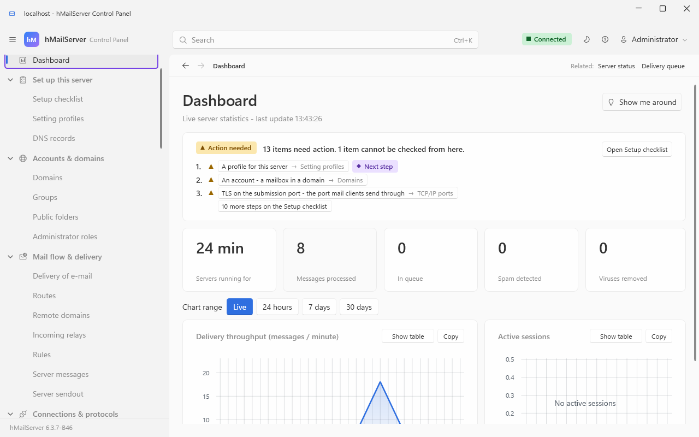The height and width of the screenshot is (437, 699).
Task: Focus the Search input field
Action: (x=325, y=40)
